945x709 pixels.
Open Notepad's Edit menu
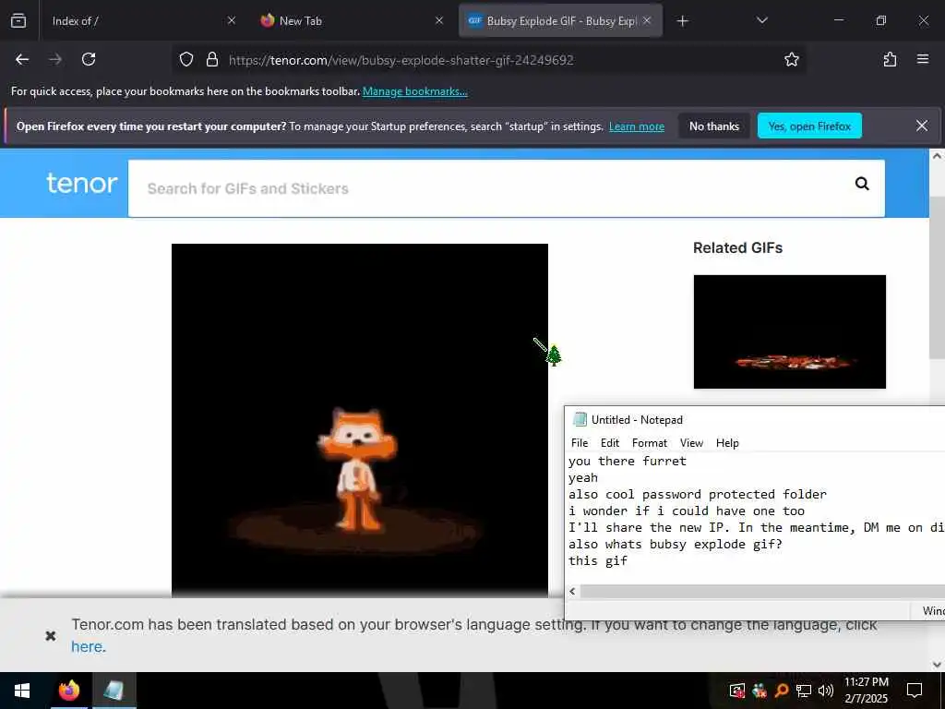point(610,443)
